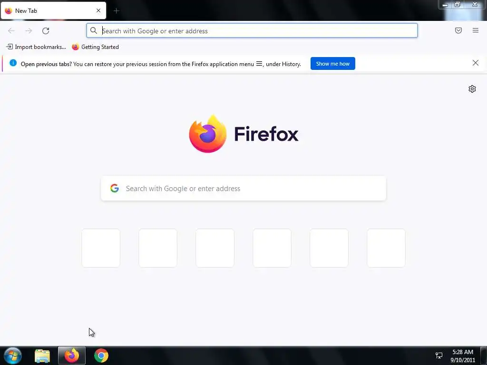Click the Show desktop strip
The image size is (487, 365).
(484, 355)
